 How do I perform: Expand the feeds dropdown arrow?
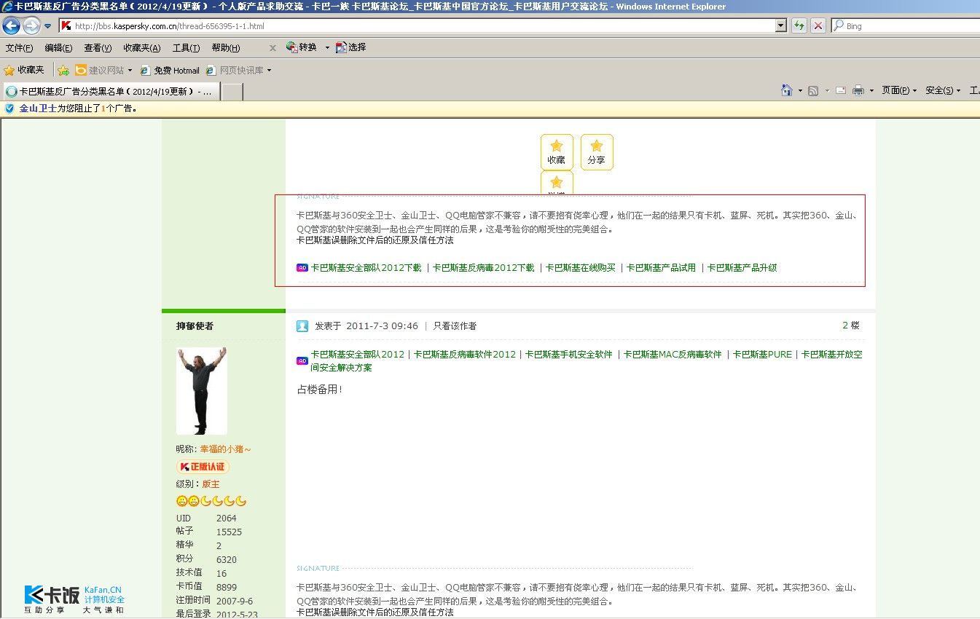(x=827, y=91)
